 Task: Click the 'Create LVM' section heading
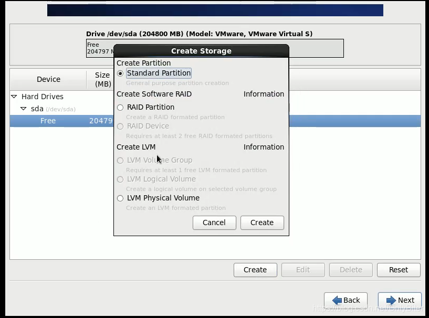pos(136,147)
